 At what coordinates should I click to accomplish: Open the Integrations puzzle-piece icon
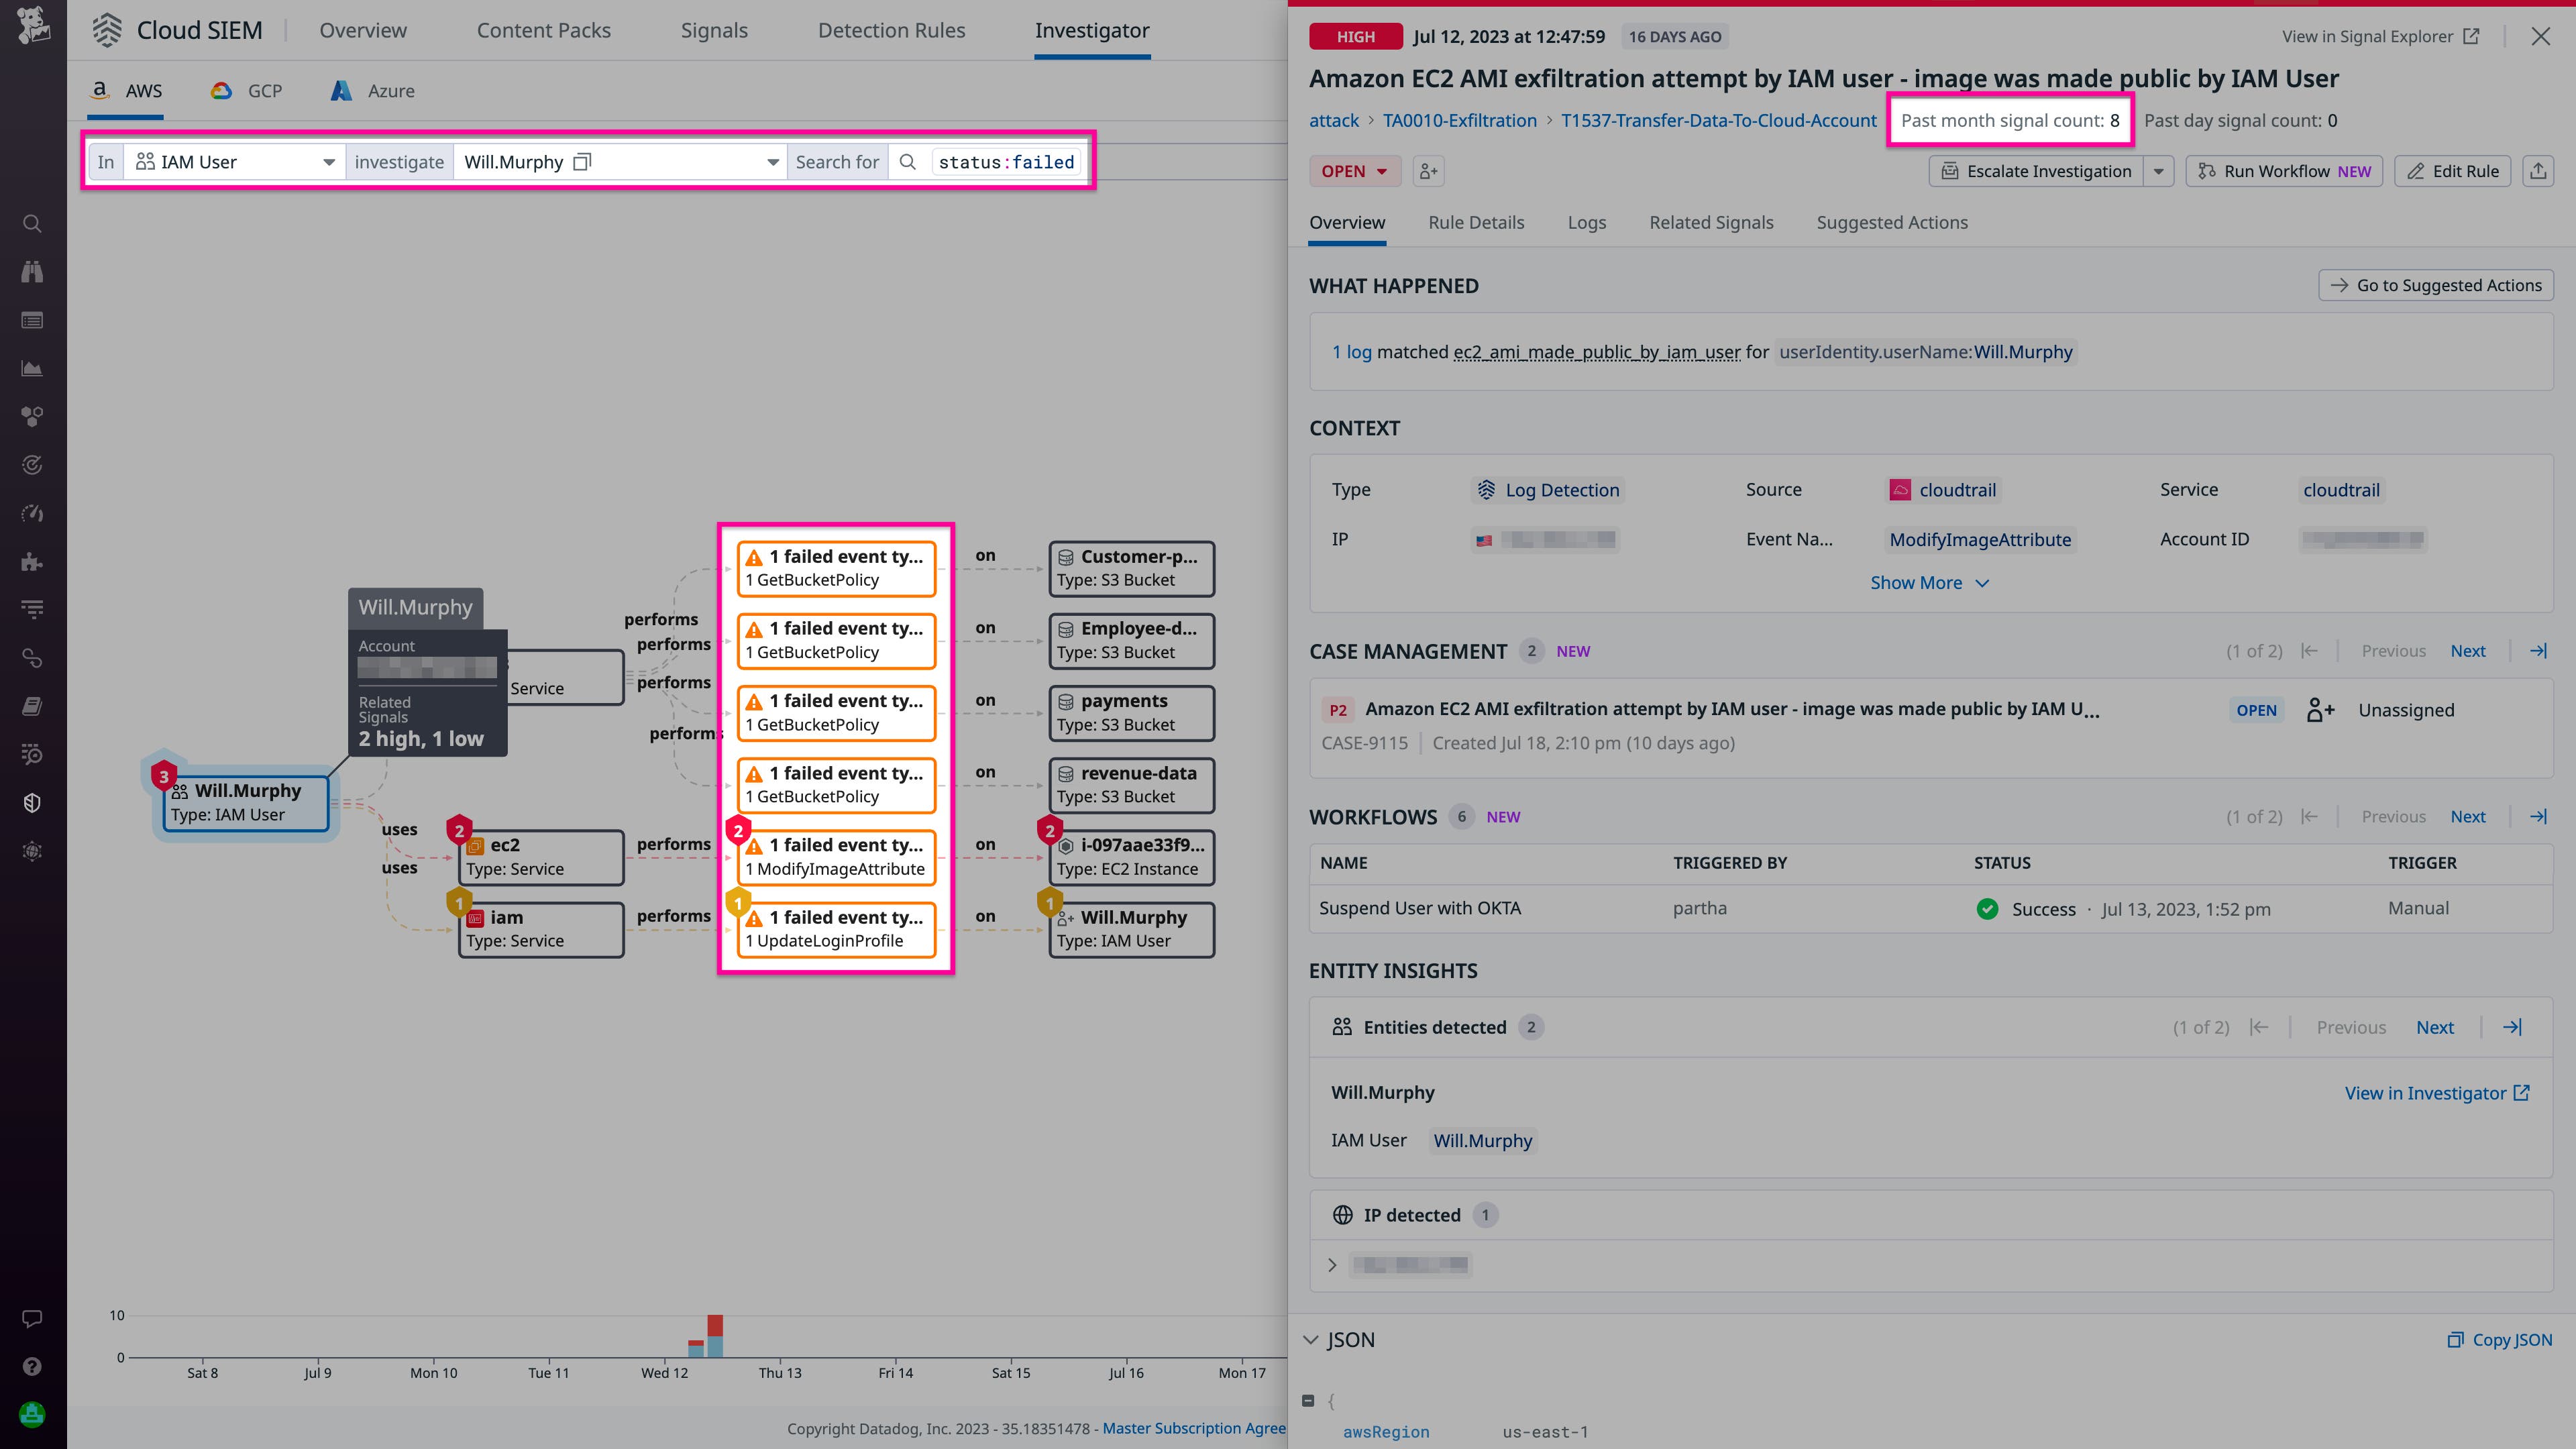click(32, 562)
